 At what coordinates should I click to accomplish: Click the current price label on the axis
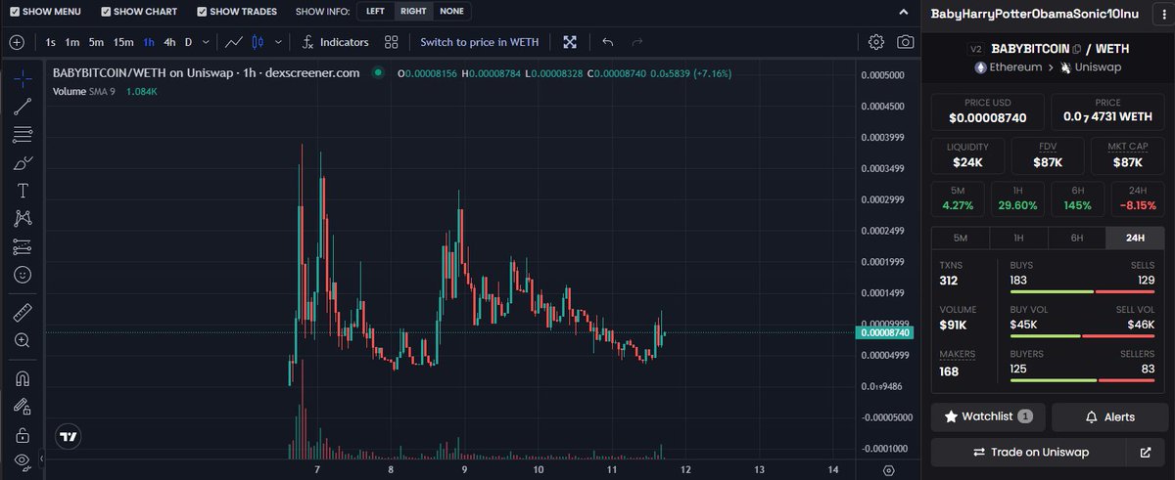(x=885, y=333)
